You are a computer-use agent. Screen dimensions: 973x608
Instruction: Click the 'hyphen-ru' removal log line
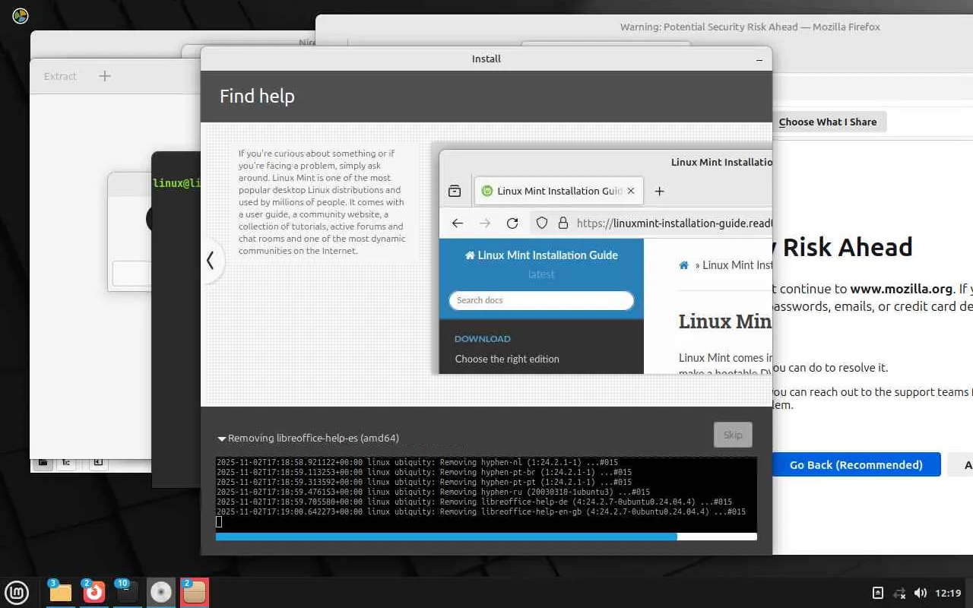(x=433, y=492)
